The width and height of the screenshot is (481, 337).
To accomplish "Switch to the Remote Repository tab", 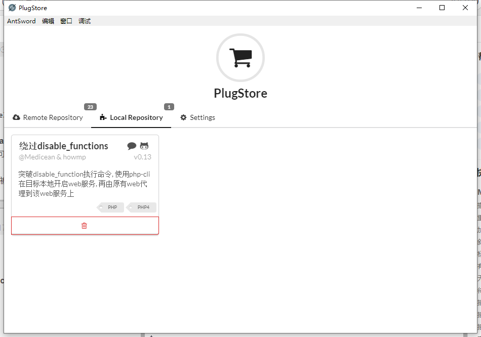I will click(x=53, y=117).
